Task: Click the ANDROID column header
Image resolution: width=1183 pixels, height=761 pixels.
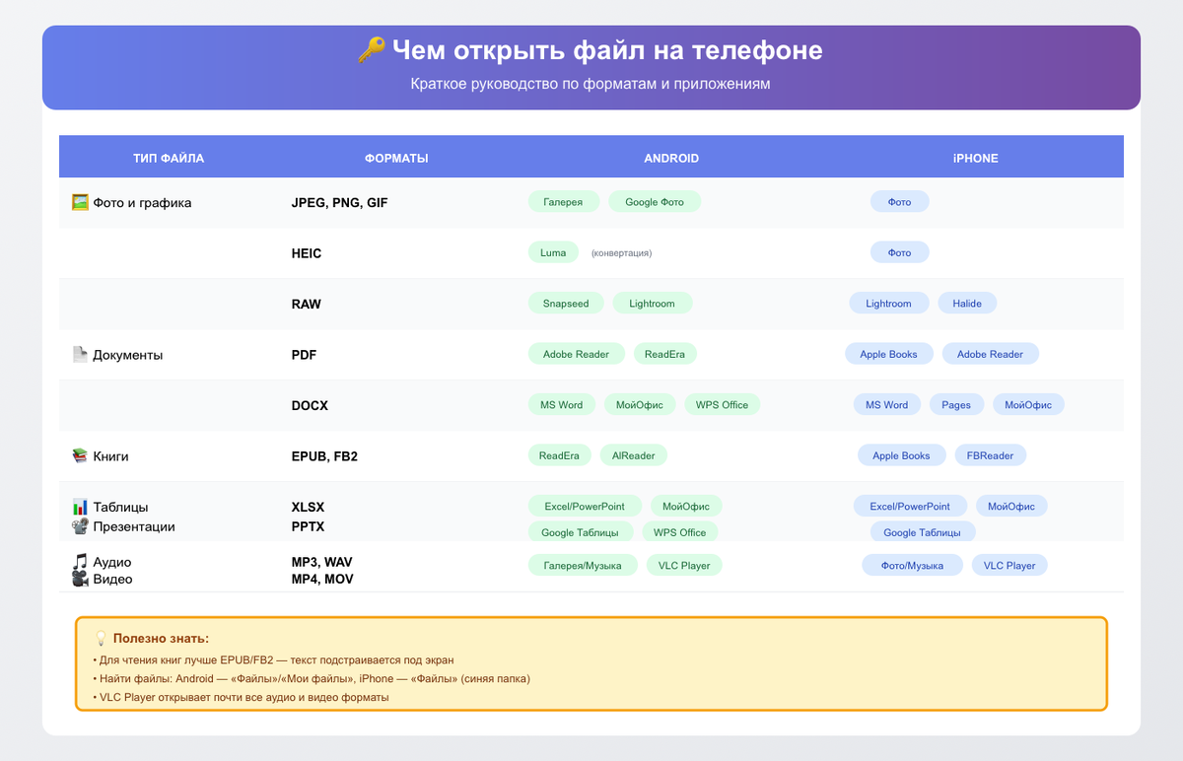Action: (671, 158)
